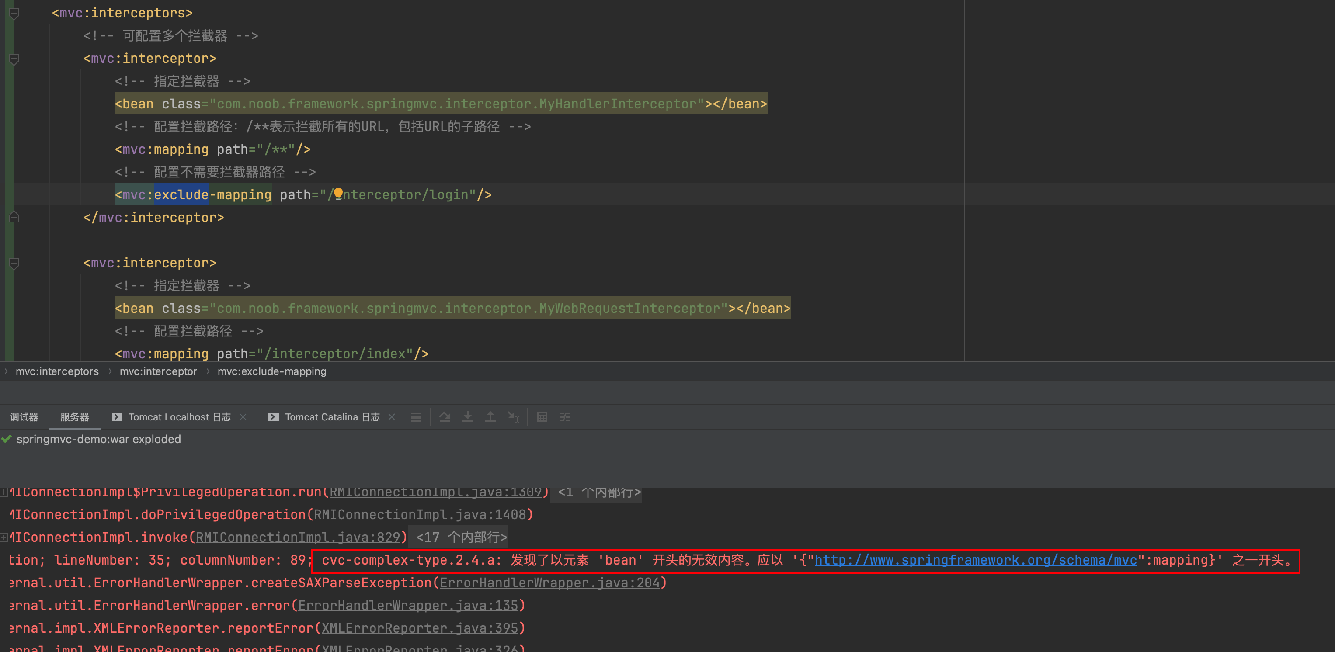The height and width of the screenshot is (652, 1335).
Task: Collapse the mvc:interceptors fold marker
Action: point(14,14)
